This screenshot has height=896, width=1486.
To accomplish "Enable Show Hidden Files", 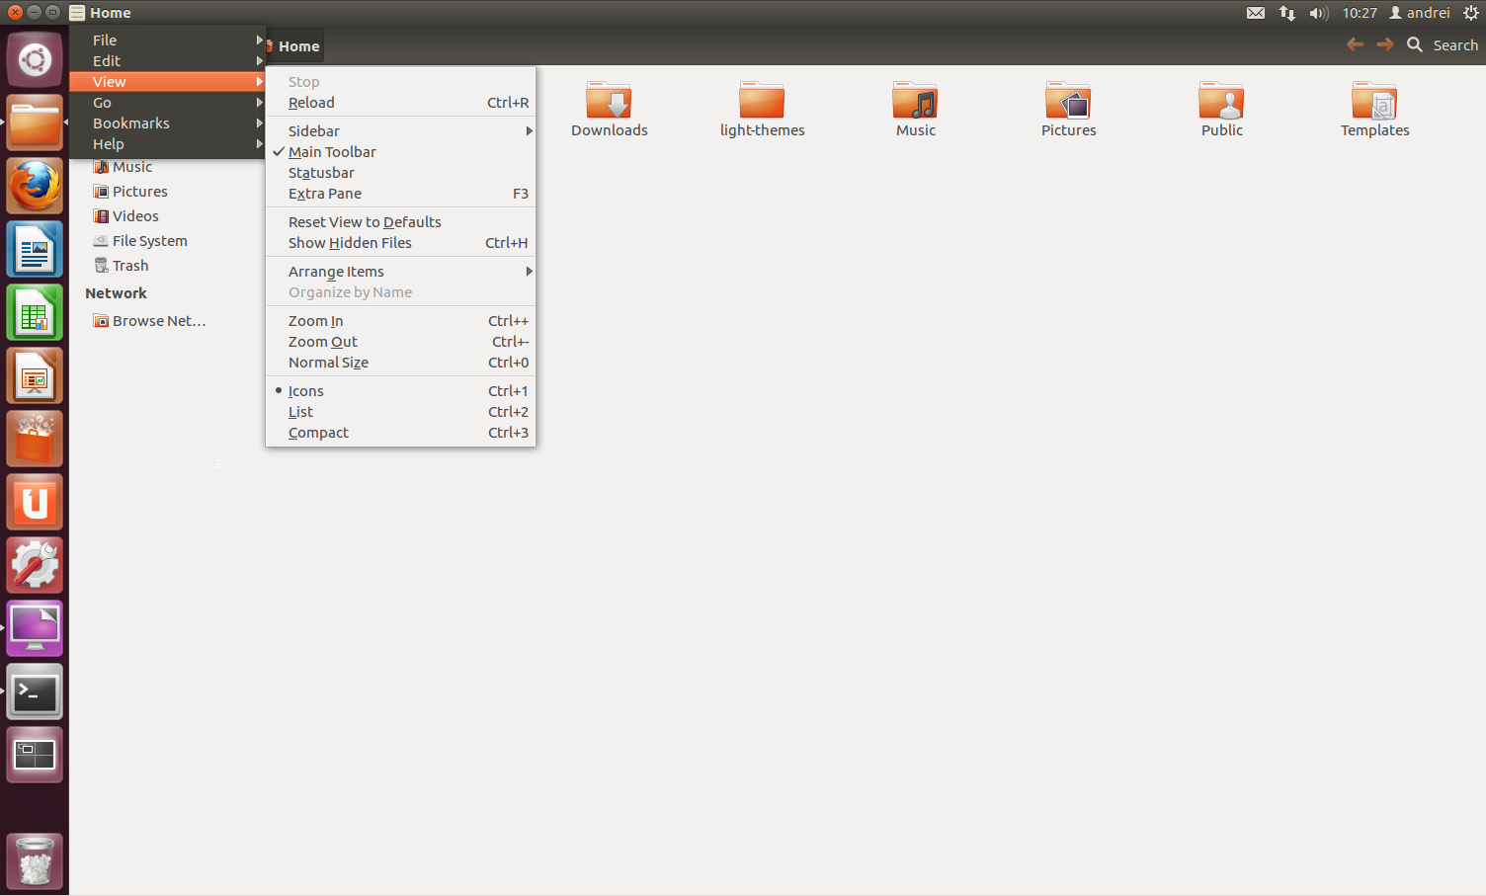I will pos(349,242).
